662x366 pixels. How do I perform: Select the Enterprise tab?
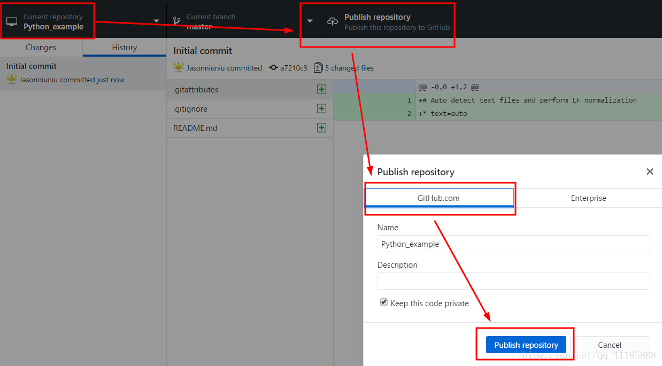point(588,198)
